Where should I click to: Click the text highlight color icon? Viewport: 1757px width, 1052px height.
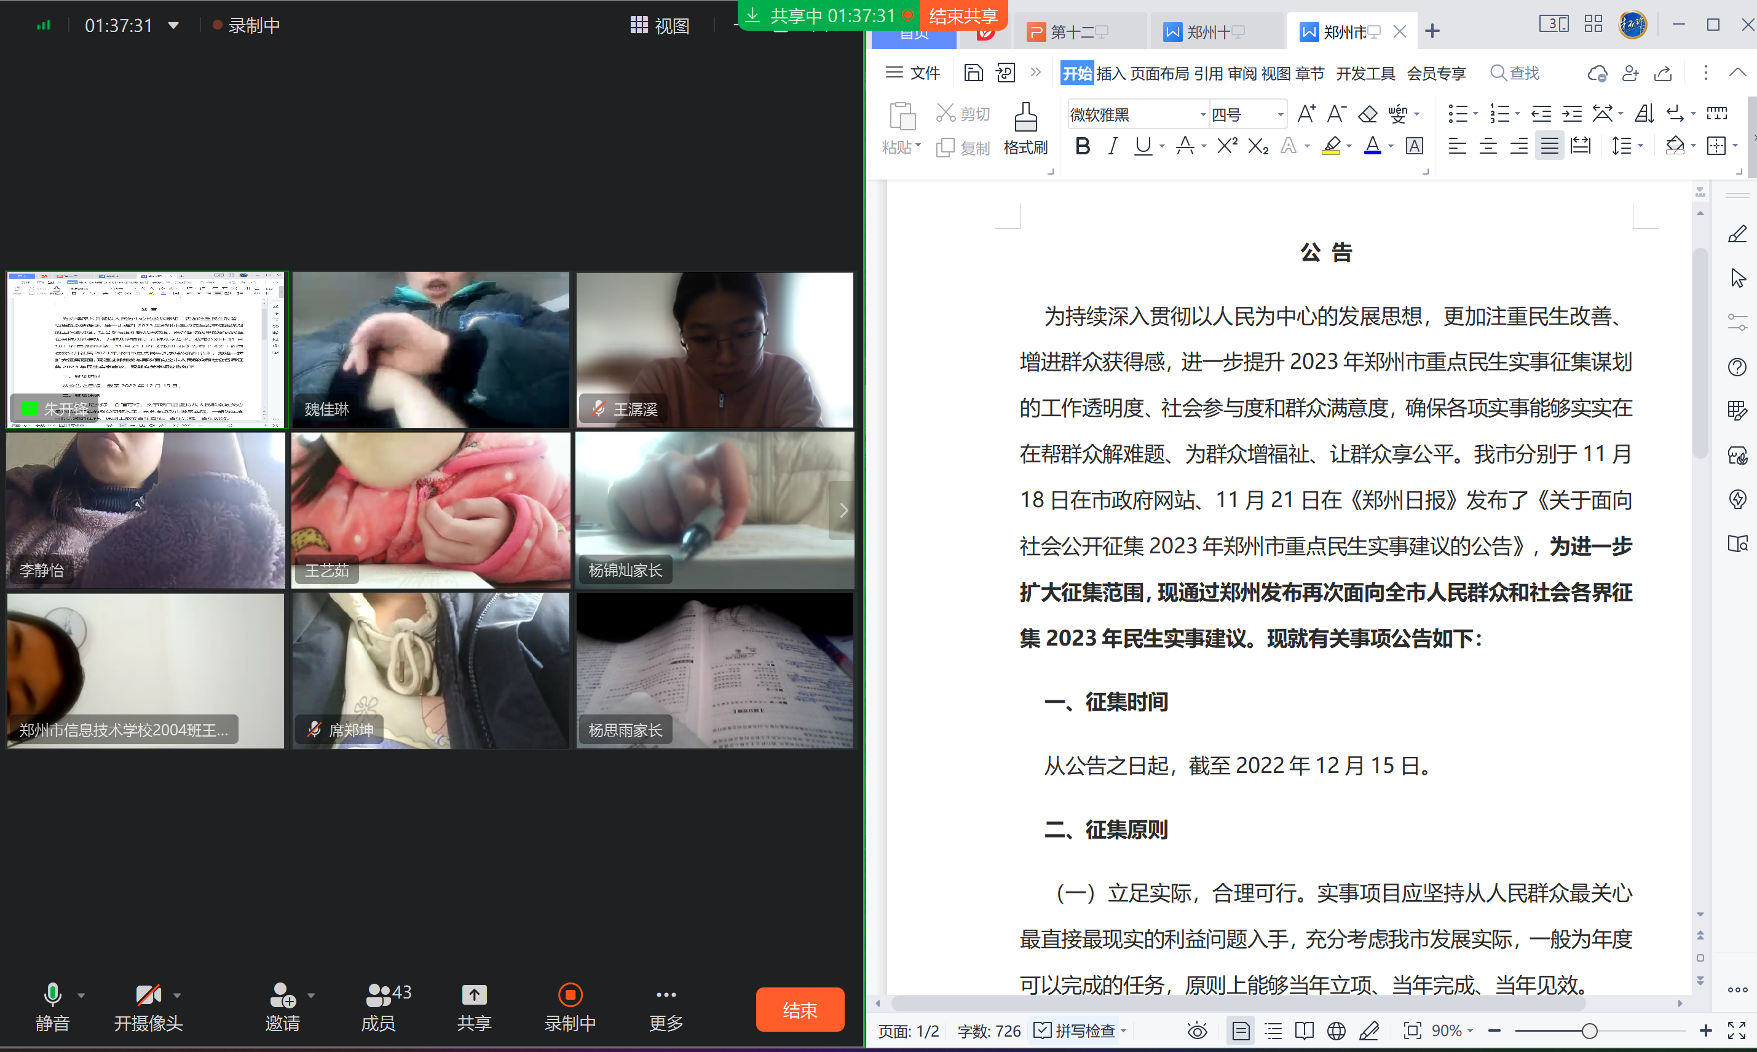coord(1331,146)
